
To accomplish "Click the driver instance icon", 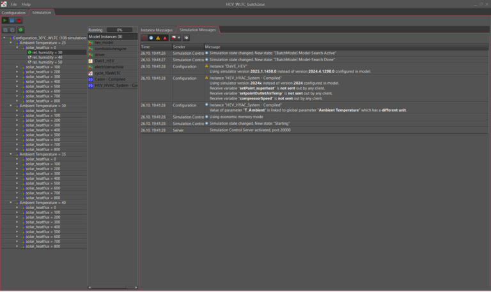I will point(91,55).
